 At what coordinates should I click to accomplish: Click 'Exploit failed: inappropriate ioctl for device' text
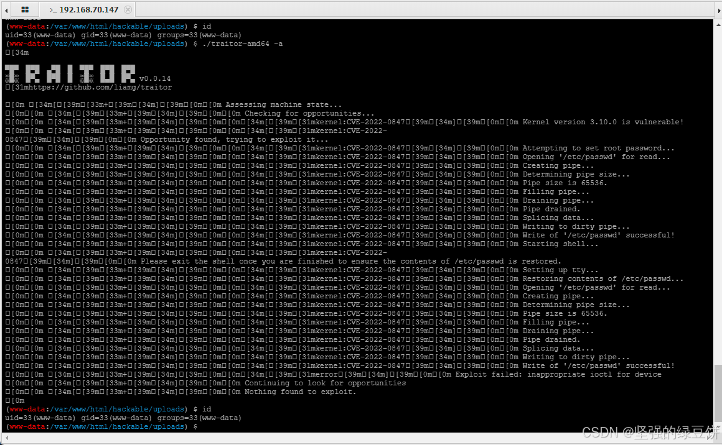(x=558, y=375)
